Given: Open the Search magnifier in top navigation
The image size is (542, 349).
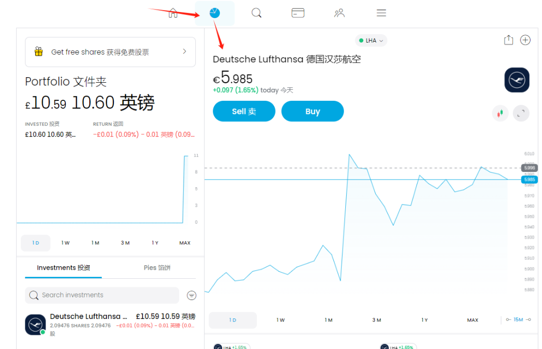Looking at the screenshot, I should (x=256, y=13).
